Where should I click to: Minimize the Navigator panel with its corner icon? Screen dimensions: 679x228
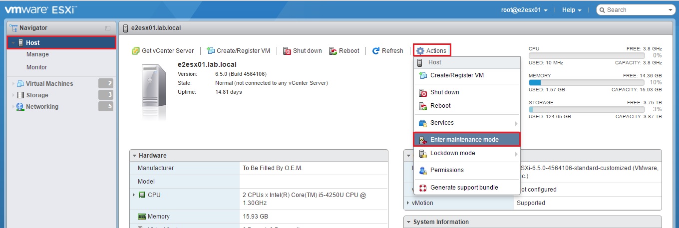click(x=108, y=28)
